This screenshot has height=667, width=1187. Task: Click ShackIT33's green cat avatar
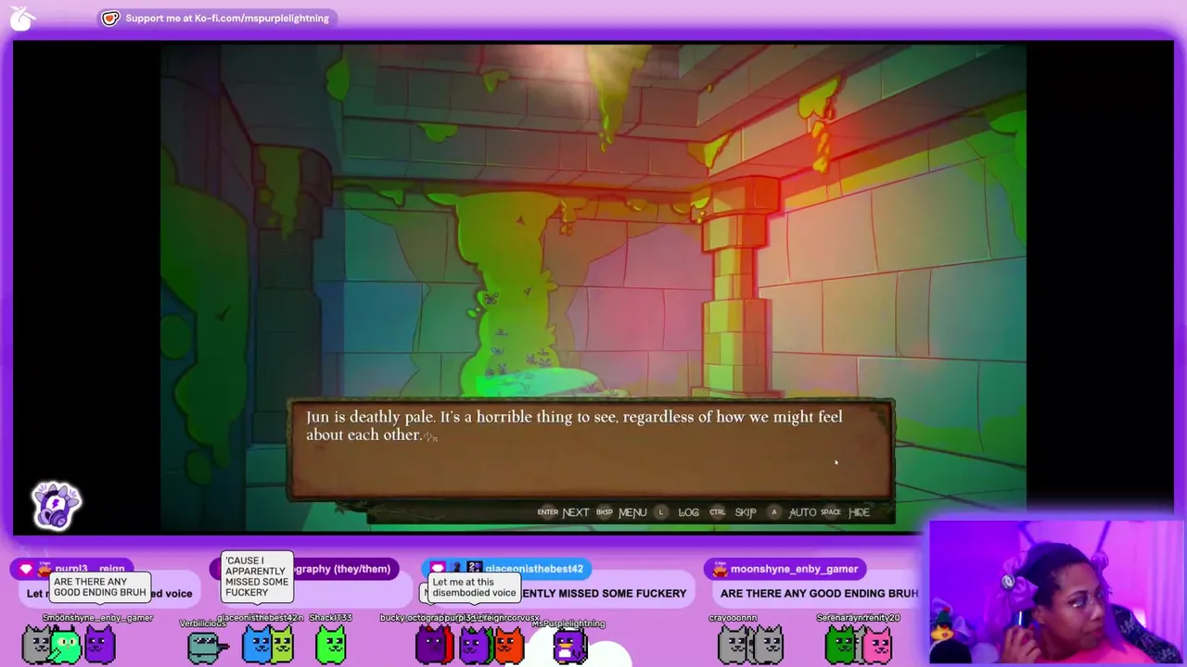pyautogui.click(x=331, y=644)
